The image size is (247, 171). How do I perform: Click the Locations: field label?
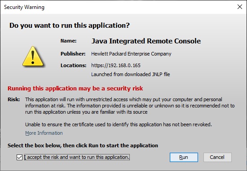click(x=73, y=65)
